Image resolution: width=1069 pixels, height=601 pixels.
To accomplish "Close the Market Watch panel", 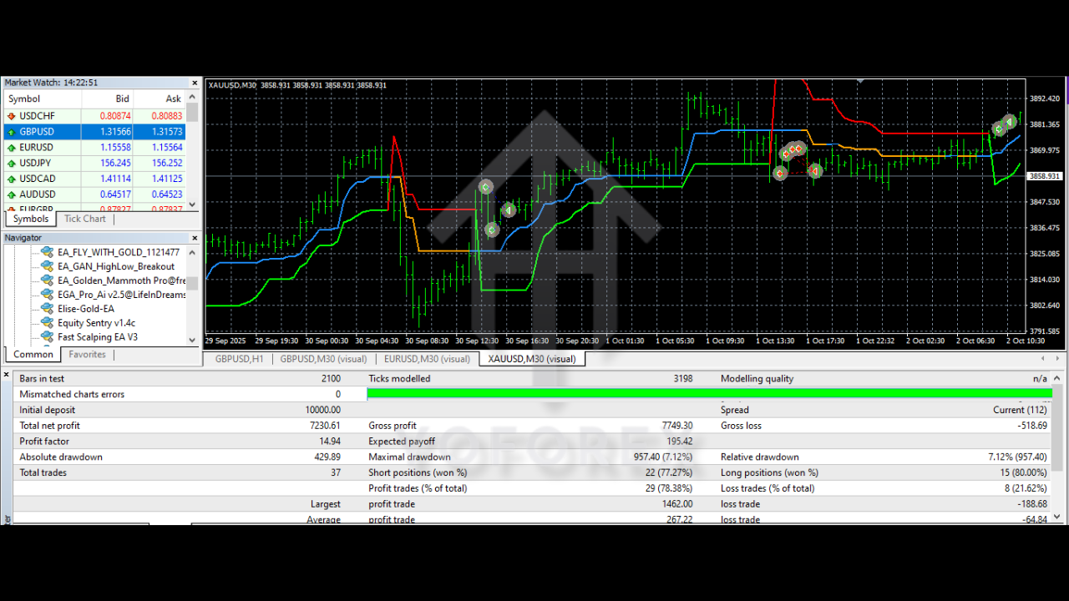I will 195,83.
